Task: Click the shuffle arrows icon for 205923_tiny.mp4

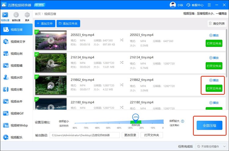Action: pyautogui.click(x=122, y=40)
